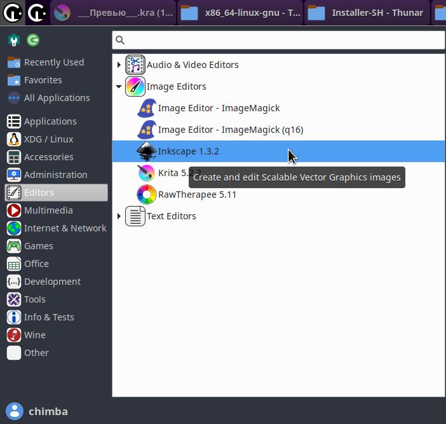Click the Text Editors document icon

pyautogui.click(x=135, y=216)
